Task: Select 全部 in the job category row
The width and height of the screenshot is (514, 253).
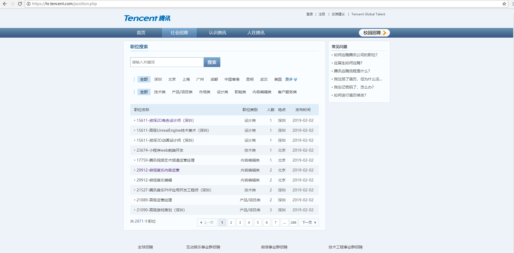Action: click(x=144, y=92)
